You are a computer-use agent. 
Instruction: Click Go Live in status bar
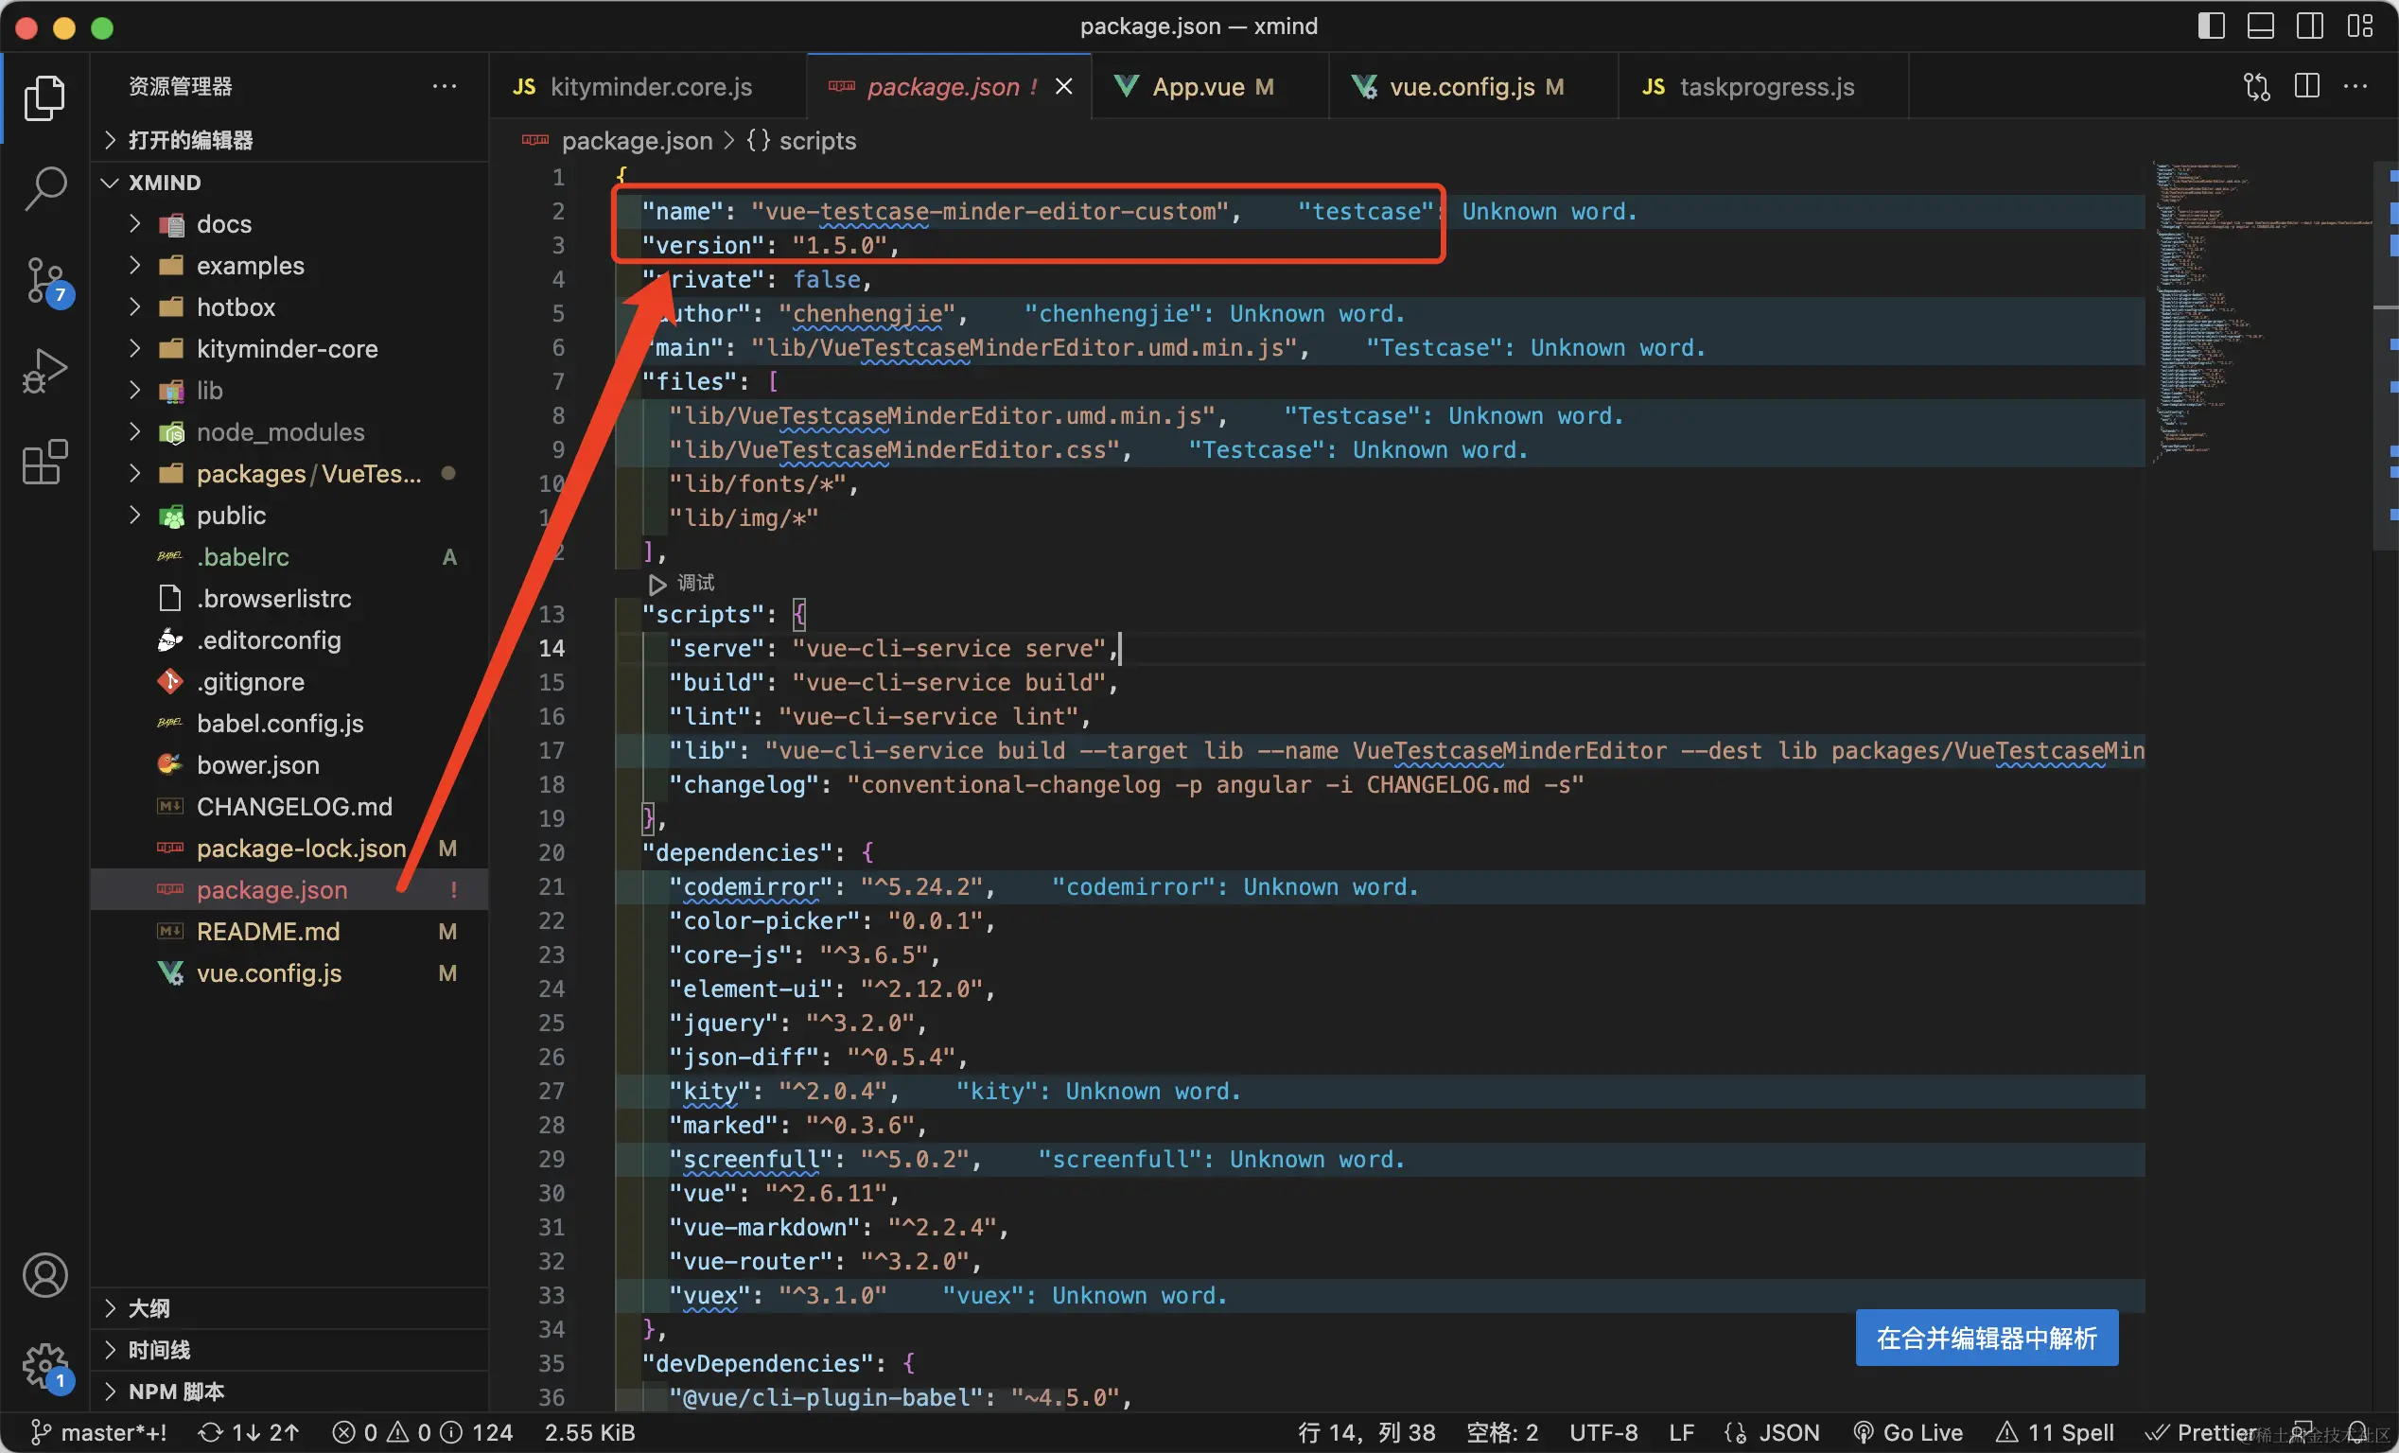coord(1908,1432)
